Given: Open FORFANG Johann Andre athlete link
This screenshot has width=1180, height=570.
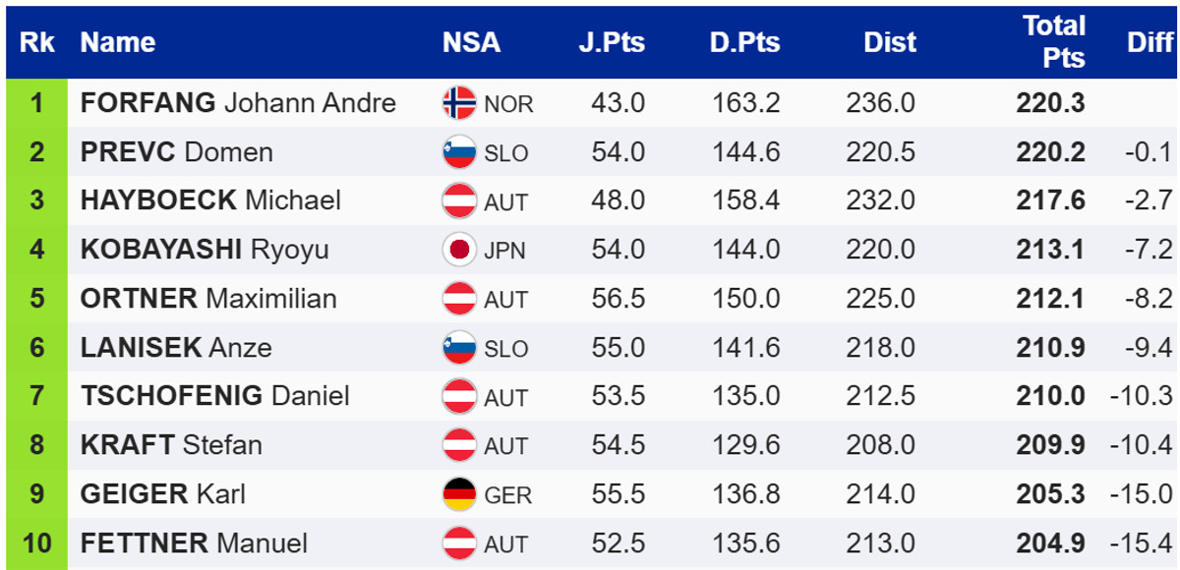Looking at the screenshot, I should [x=238, y=103].
